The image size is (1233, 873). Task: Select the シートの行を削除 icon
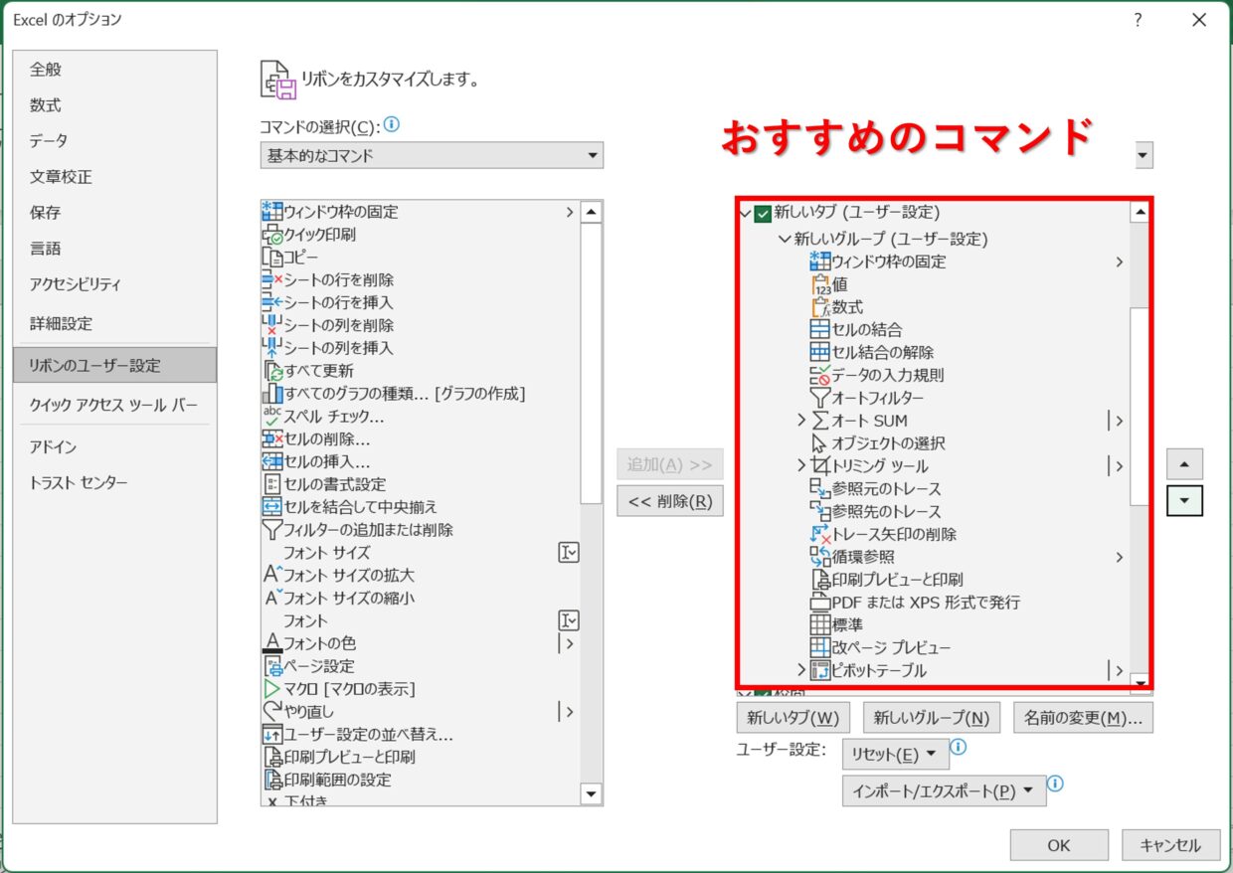click(x=272, y=279)
